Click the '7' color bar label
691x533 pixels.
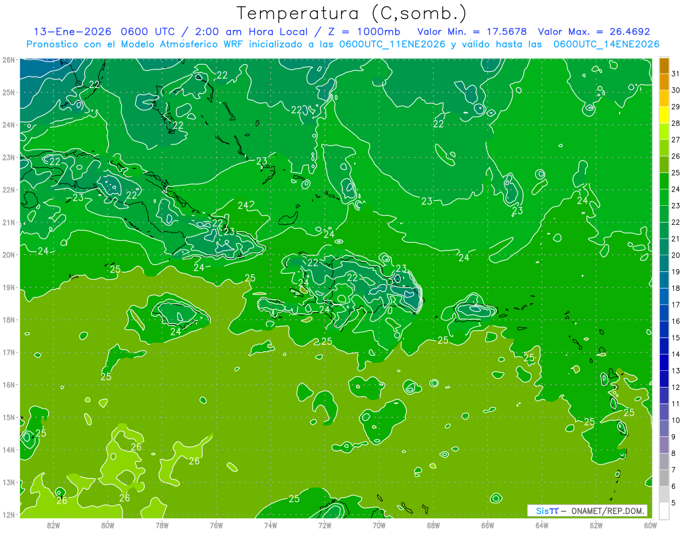[673, 470]
